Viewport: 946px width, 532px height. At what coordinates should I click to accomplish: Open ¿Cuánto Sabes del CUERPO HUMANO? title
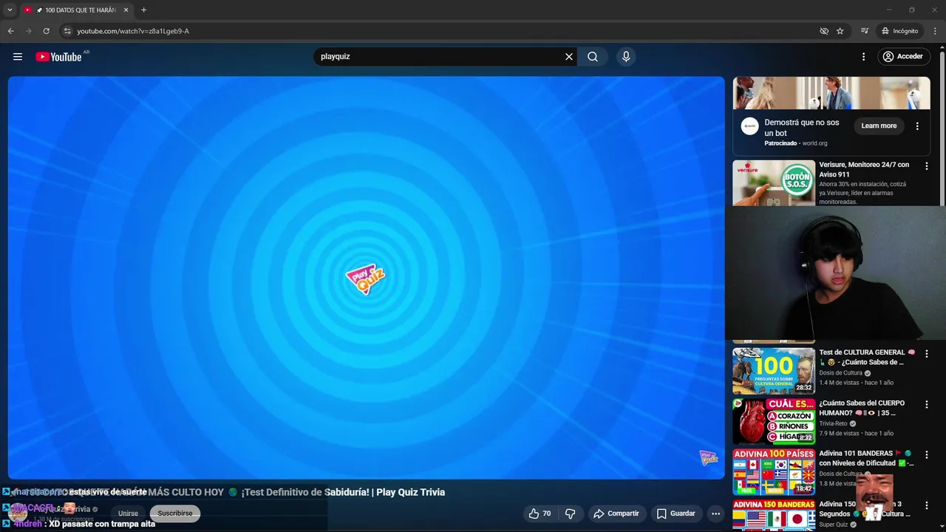(862, 408)
